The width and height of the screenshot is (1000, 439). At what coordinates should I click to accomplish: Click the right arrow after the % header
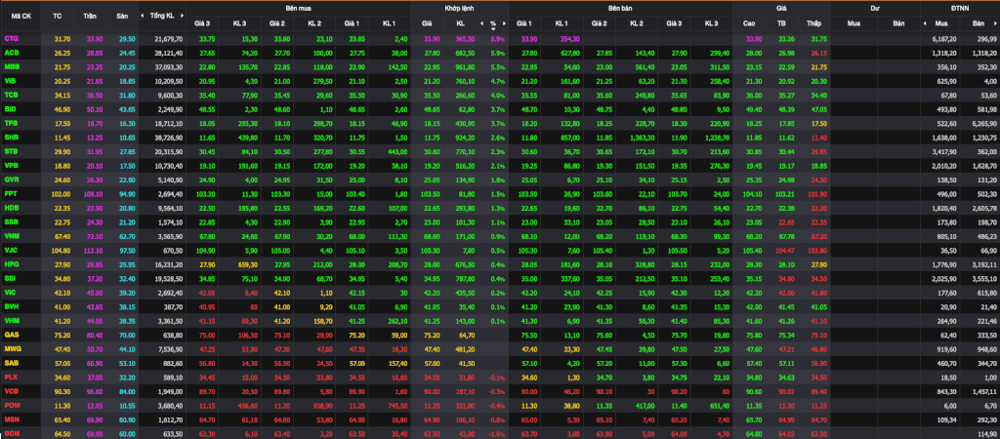[505, 23]
